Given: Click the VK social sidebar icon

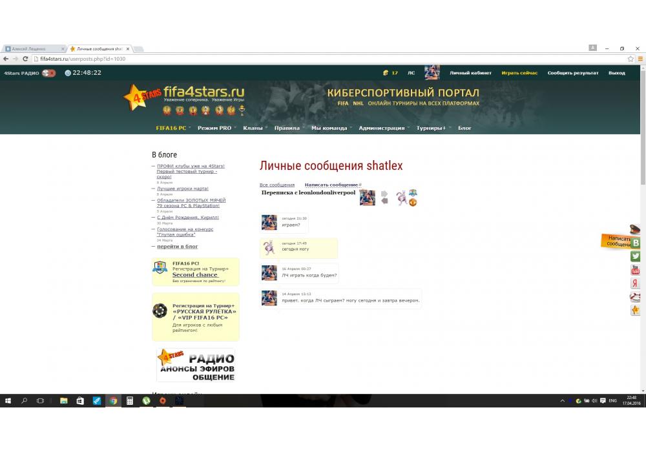Looking at the screenshot, I should click(x=636, y=243).
